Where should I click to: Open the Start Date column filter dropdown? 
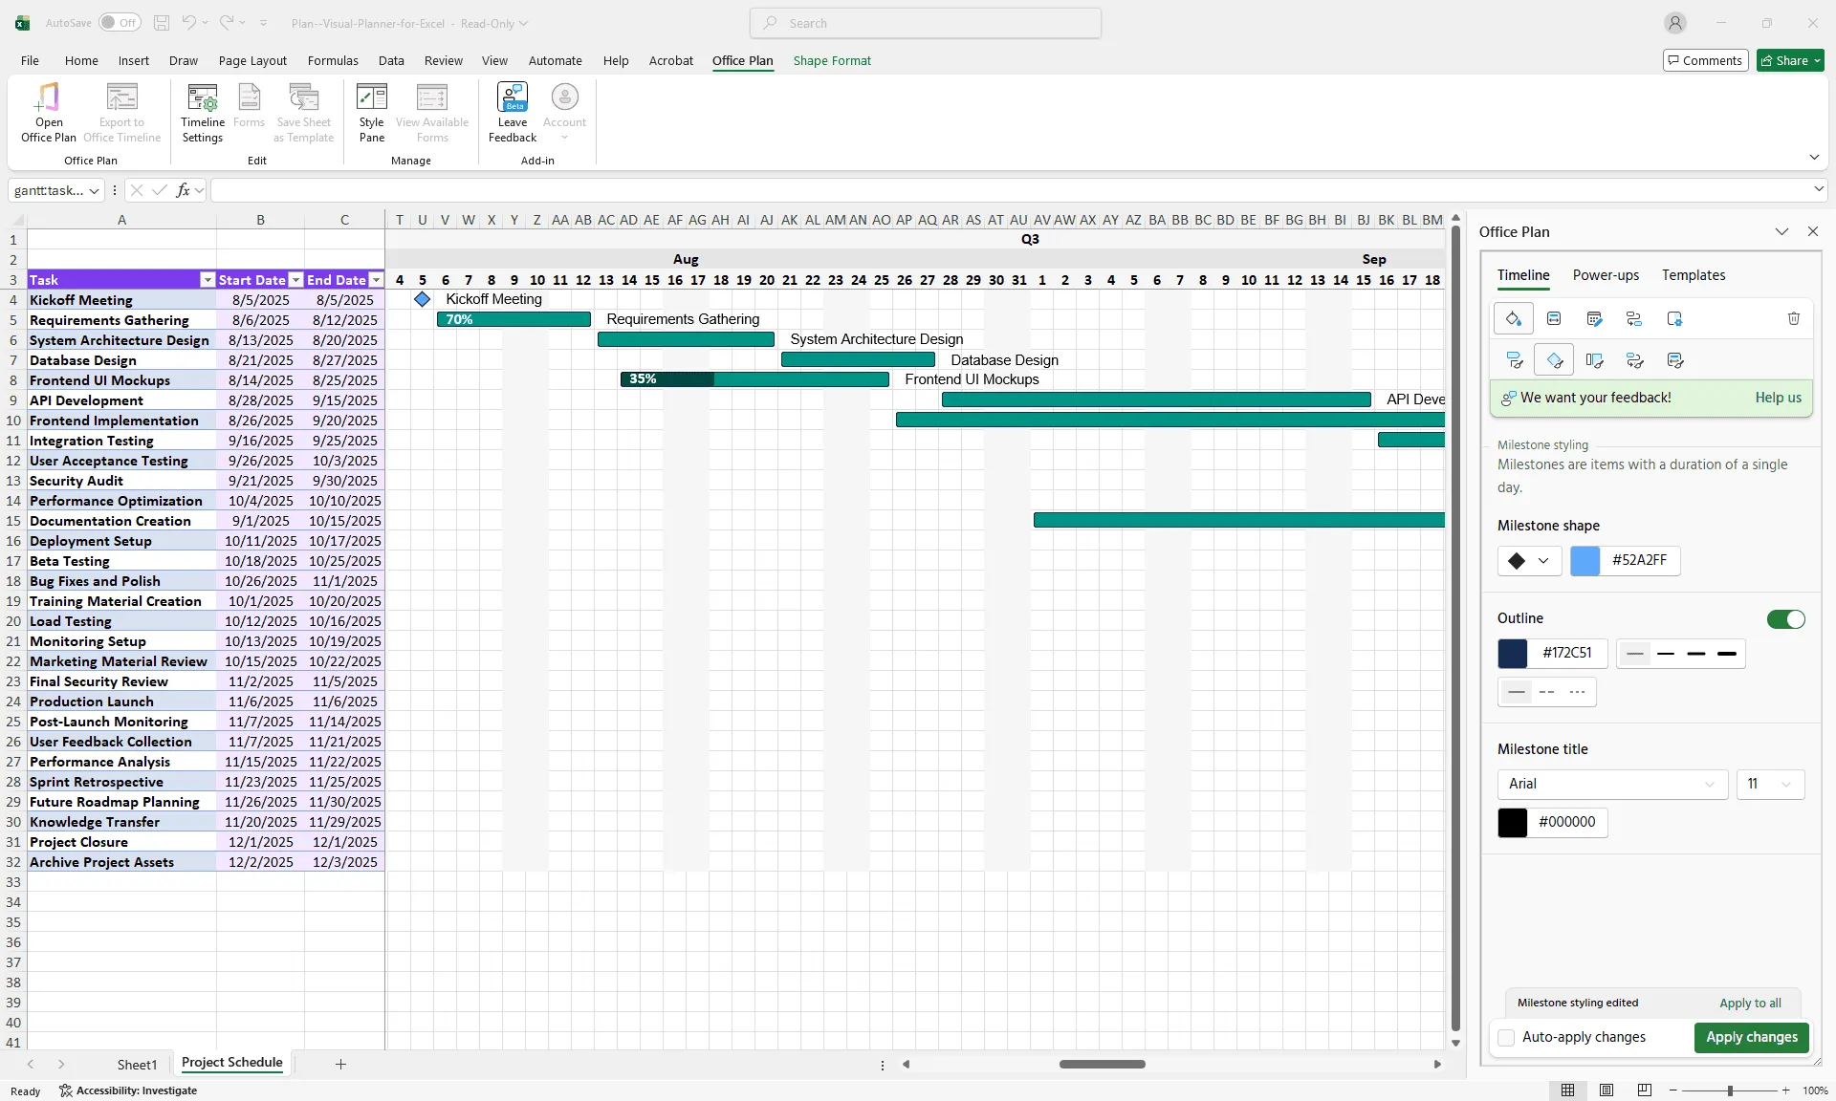tap(296, 279)
